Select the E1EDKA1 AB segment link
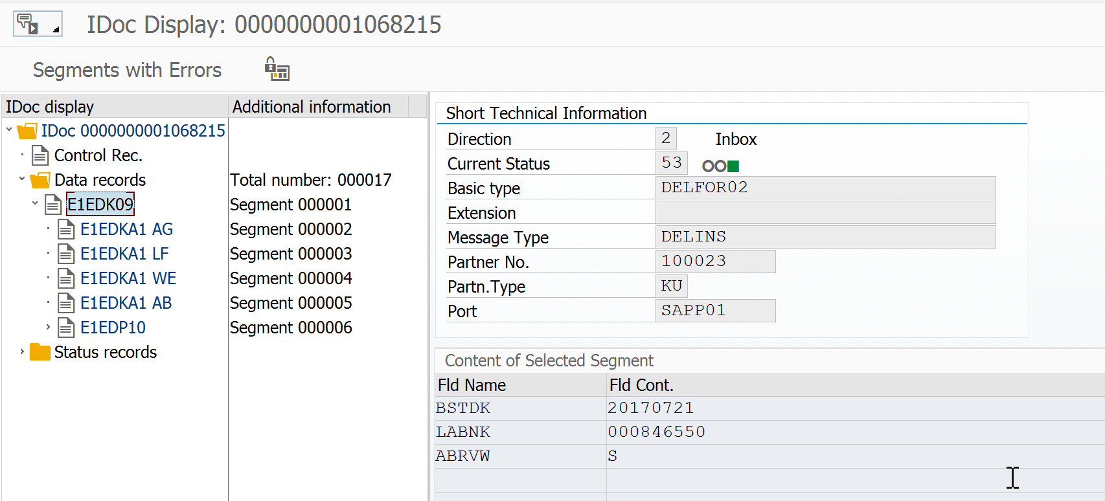Viewport: 1105px width, 501px height. 126,303
